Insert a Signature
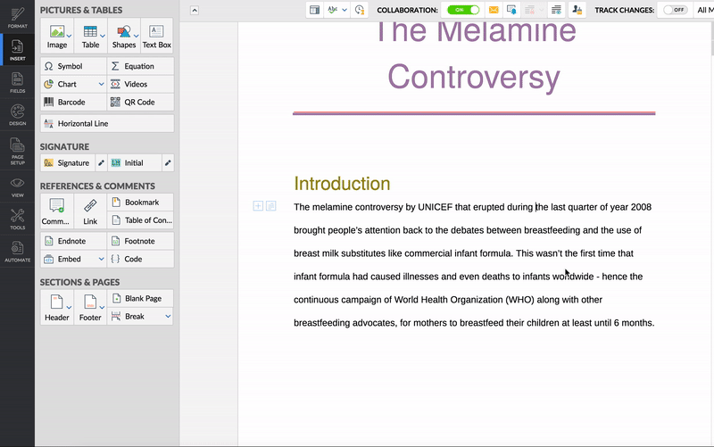Image resolution: width=714 pixels, height=447 pixels. (68, 163)
